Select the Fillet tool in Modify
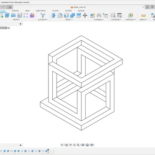Viewport: 155px width, 155px height. [60, 15]
